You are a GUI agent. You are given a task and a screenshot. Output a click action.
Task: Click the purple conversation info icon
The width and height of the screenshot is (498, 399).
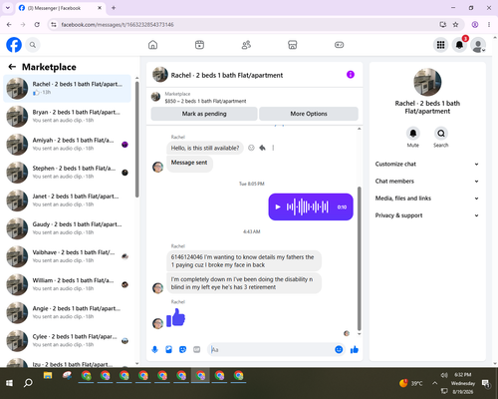pos(351,75)
